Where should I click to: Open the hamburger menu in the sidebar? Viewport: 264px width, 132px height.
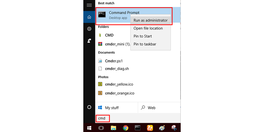[89, 5]
